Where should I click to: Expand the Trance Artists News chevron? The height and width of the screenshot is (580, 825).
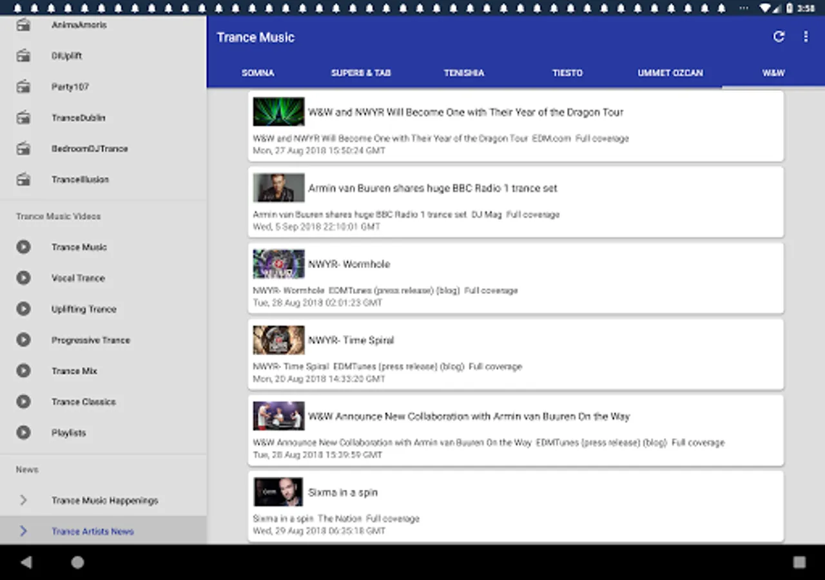(23, 531)
